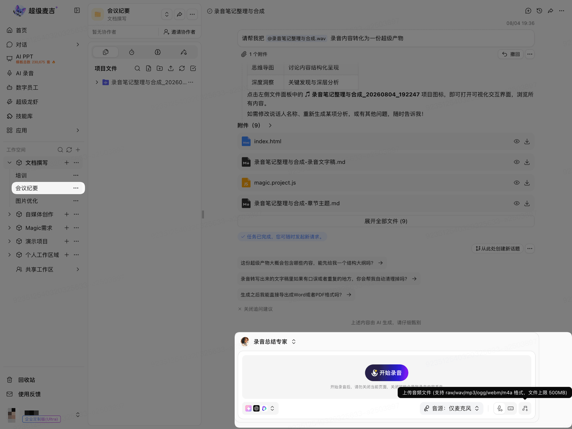This screenshot has height=429, width=572.
Task: Add item to 文档撰写 workspace
Action: pos(67,163)
